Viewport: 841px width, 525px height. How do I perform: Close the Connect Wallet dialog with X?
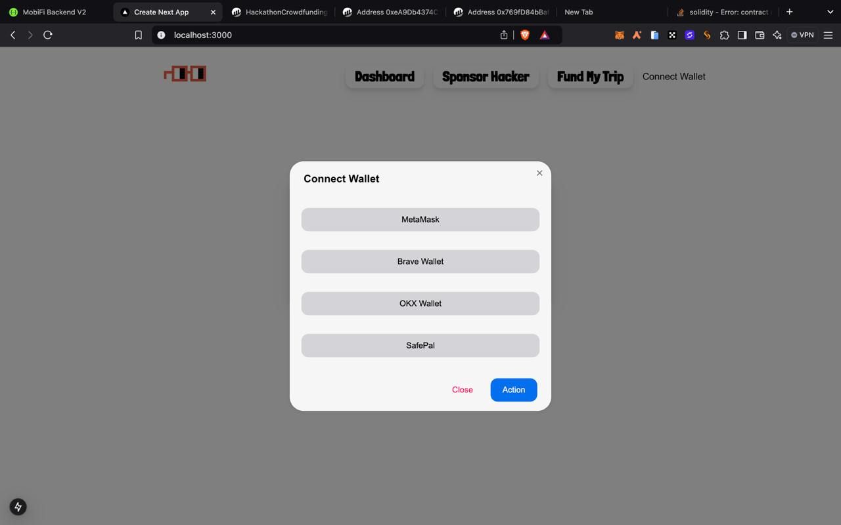click(x=539, y=173)
